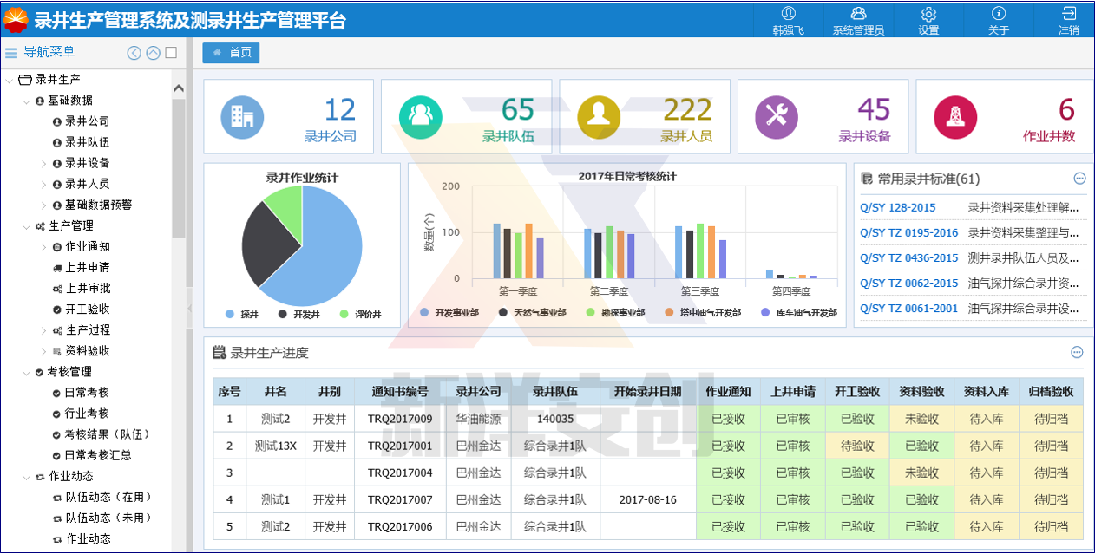Open standard link Q/SY 128-2015

click(x=898, y=208)
